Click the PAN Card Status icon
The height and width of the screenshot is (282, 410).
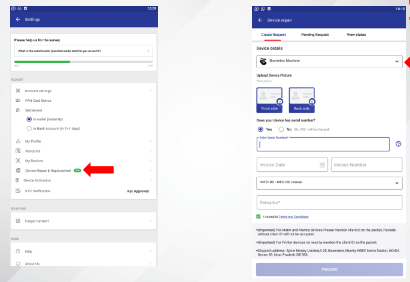pos(18,101)
